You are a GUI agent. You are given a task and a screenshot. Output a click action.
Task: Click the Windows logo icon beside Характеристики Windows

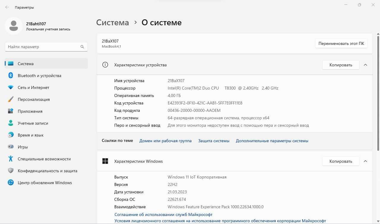click(x=105, y=161)
